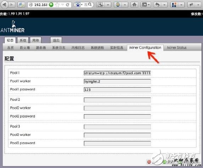Open the Miner Configuration tab
This screenshot has width=203, height=168.
click(x=145, y=47)
